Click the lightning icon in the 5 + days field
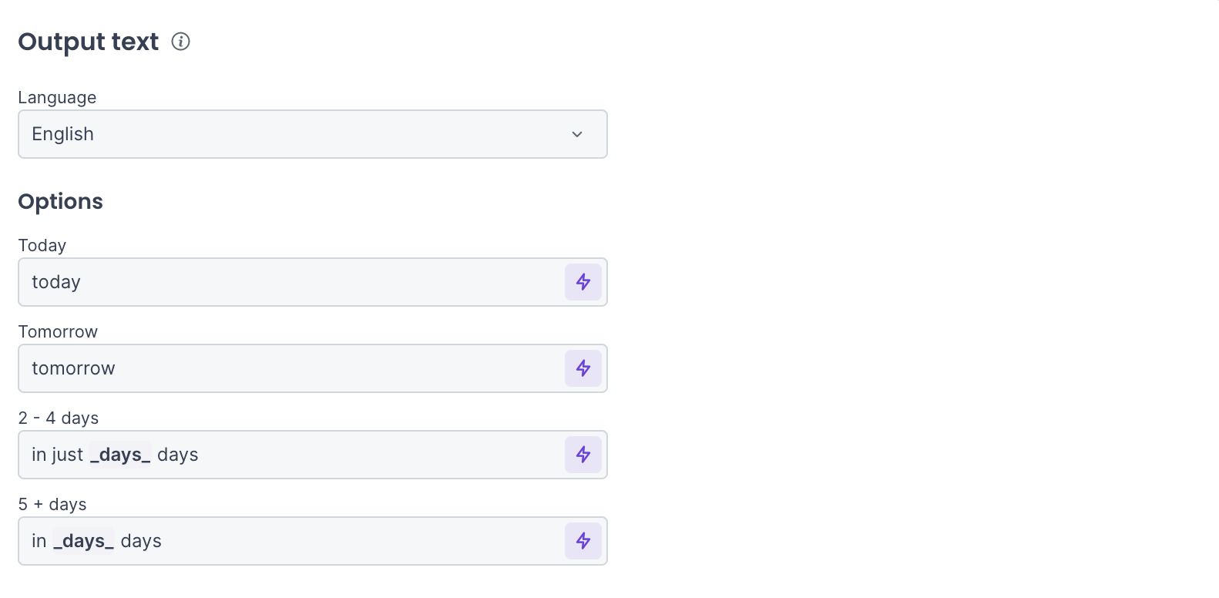The image size is (1219, 598). click(583, 541)
